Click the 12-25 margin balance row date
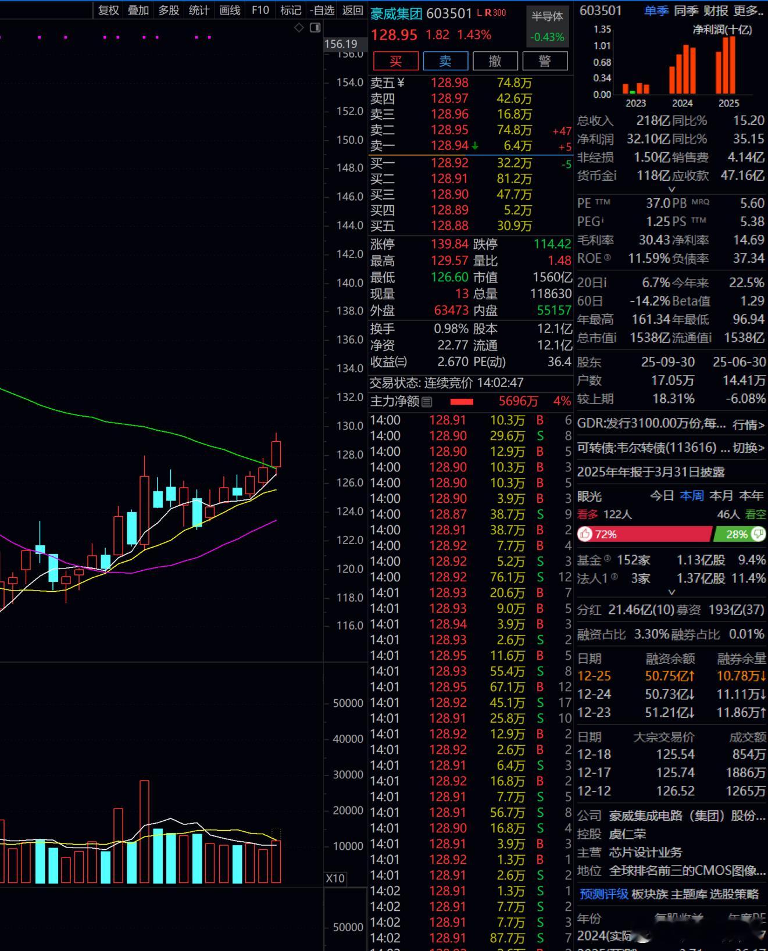This screenshot has width=768, height=951. pos(594,676)
